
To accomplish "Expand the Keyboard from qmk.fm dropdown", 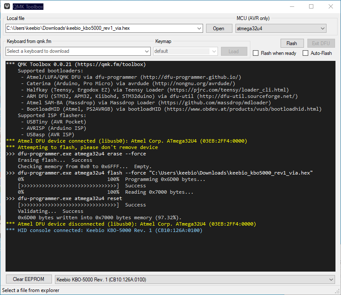I will 147,51.
